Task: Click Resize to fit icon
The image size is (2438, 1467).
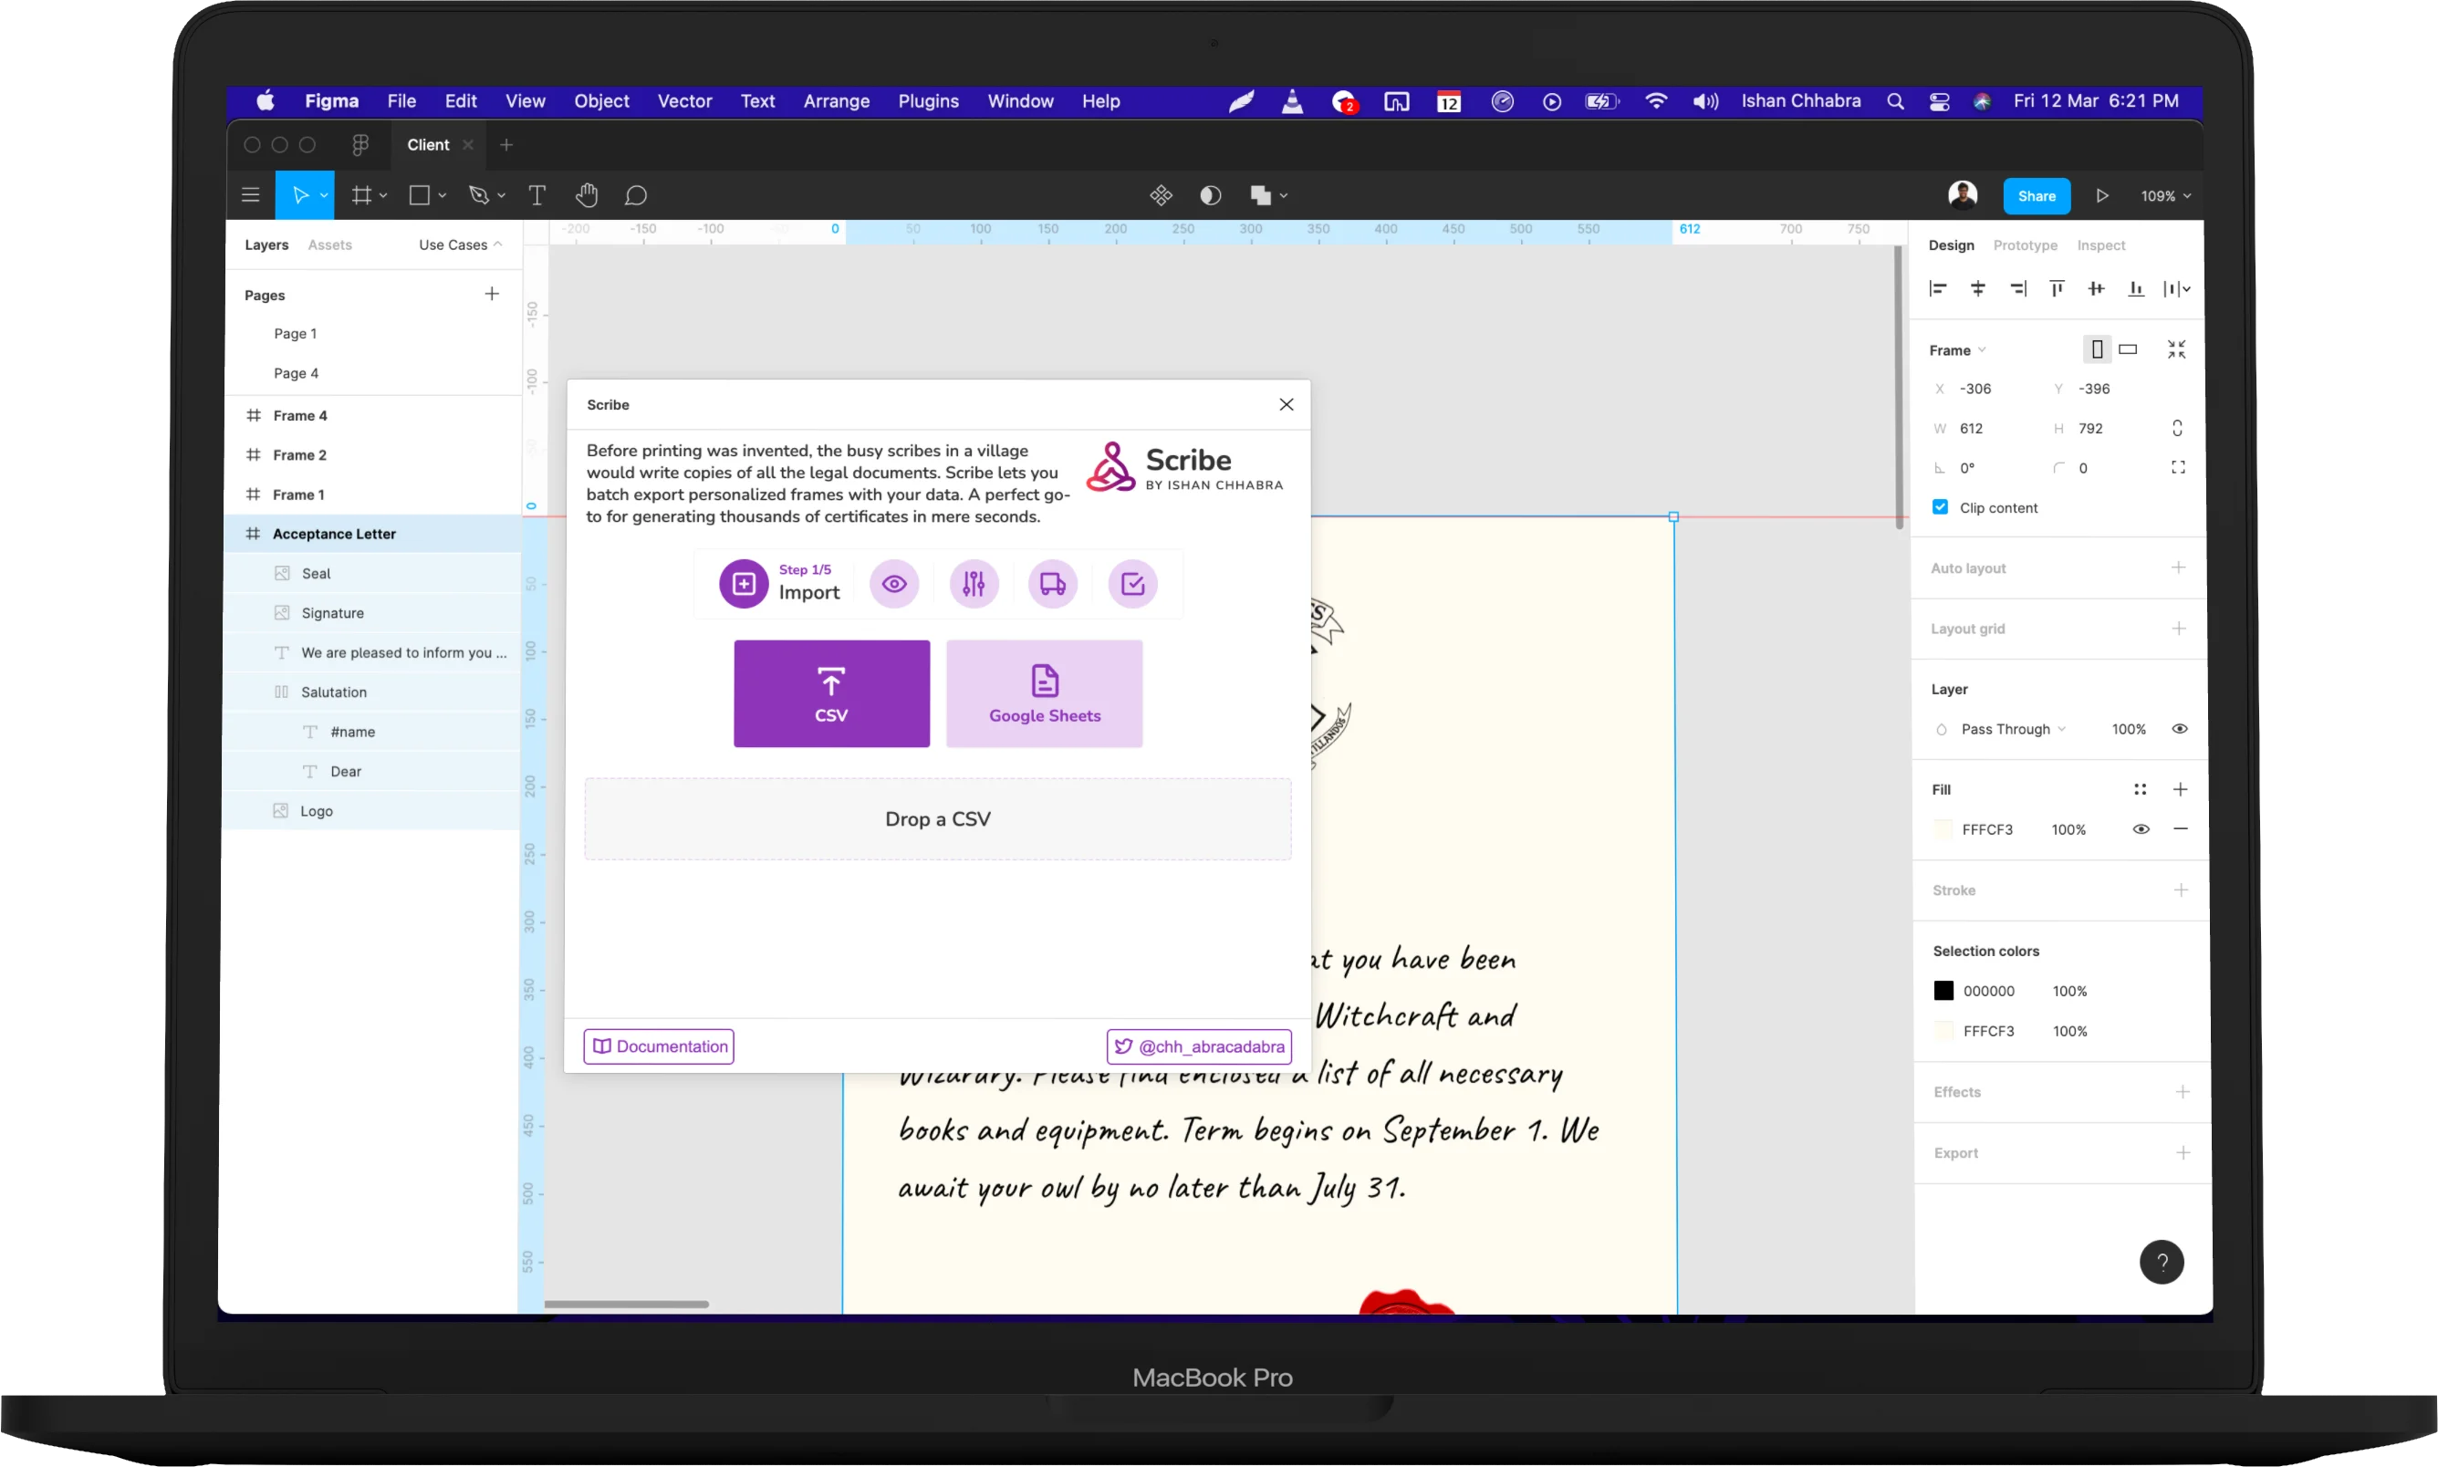Action: [2177, 350]
